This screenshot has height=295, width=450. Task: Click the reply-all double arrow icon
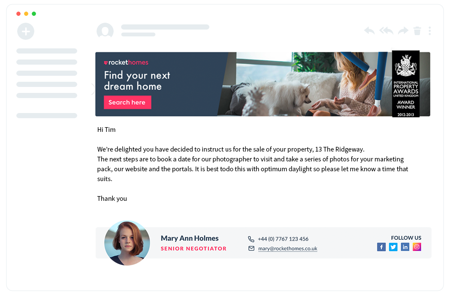point(386,31)
